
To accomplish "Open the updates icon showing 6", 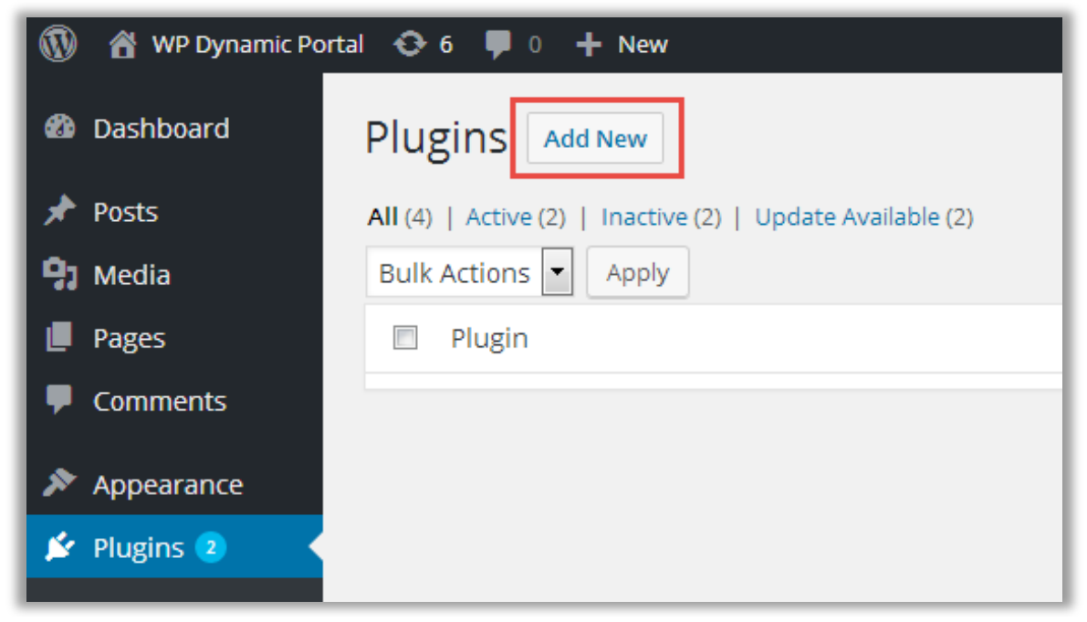I will point(410,45).
